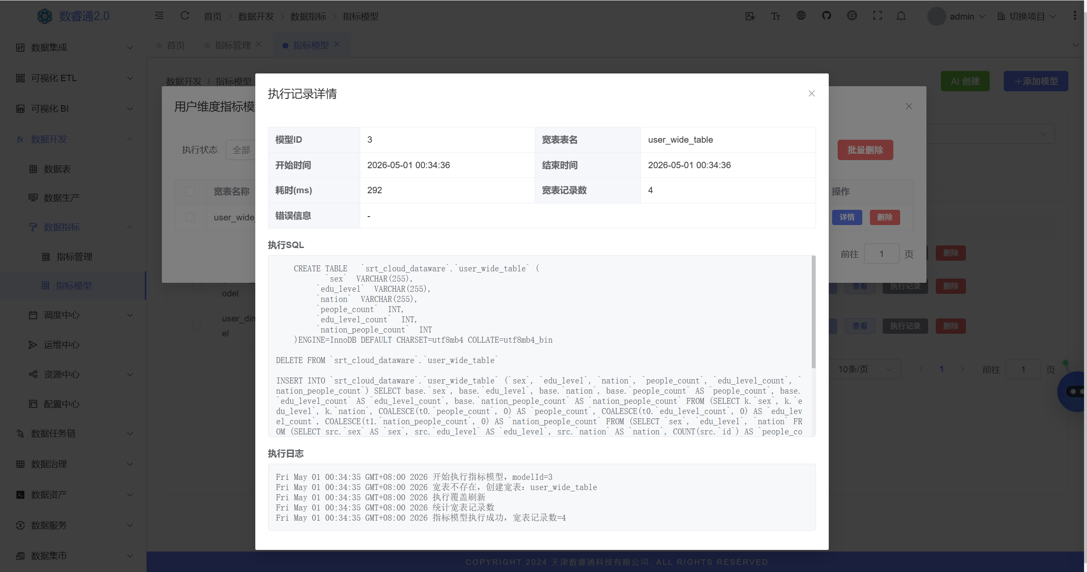1087x572 pixels.
Task: Expand the 可视化 ETL menu chevron
Action: (x=130, y=78)
